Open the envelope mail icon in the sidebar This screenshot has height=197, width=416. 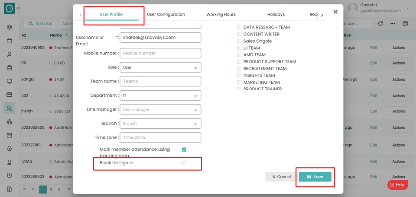pyautogui.click(x=10, y=135)
